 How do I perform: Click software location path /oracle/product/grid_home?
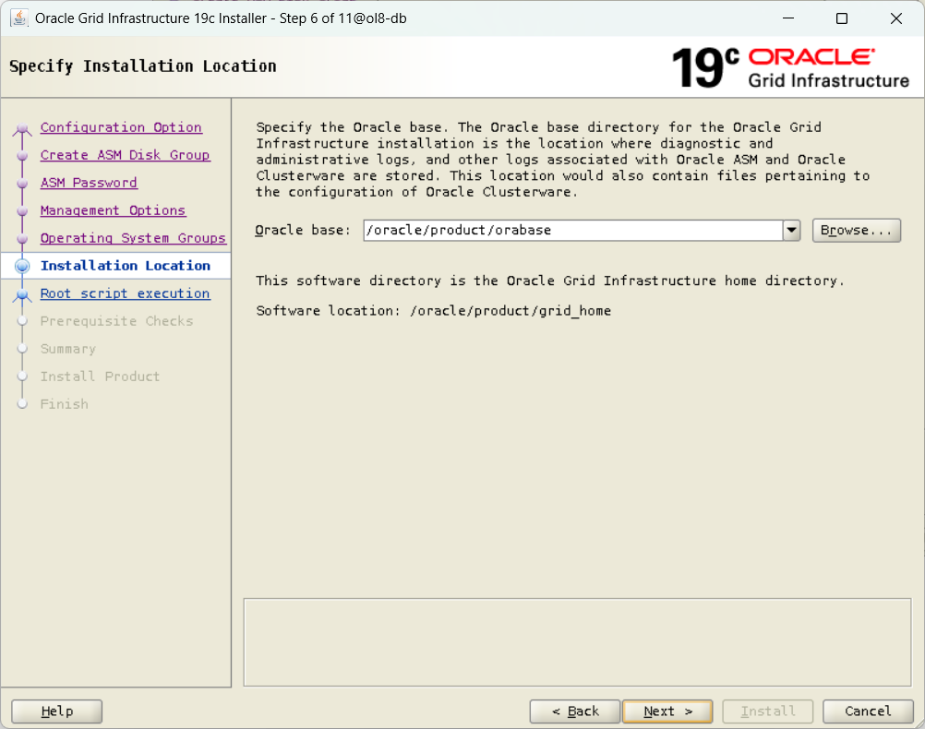point(511,311)
